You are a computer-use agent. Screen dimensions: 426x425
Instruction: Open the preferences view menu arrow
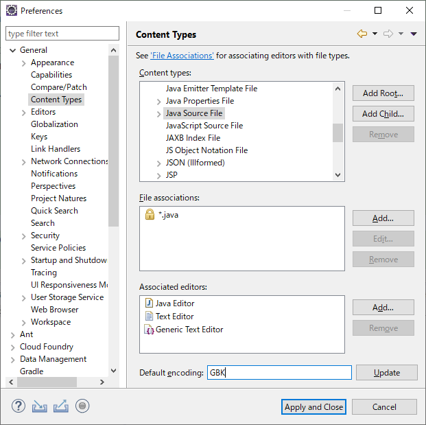414,34
